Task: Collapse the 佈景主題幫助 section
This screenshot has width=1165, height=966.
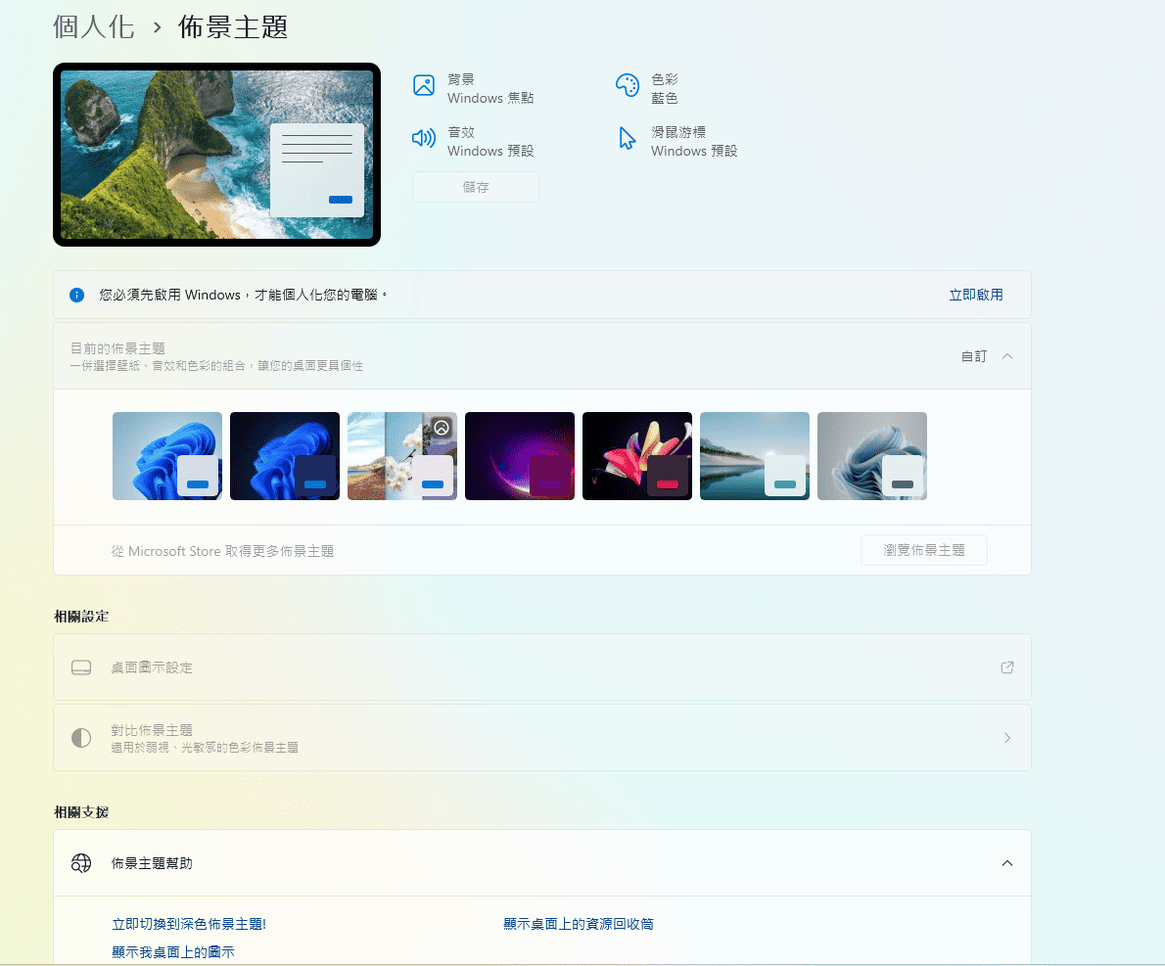Action: coord(1007,863)
